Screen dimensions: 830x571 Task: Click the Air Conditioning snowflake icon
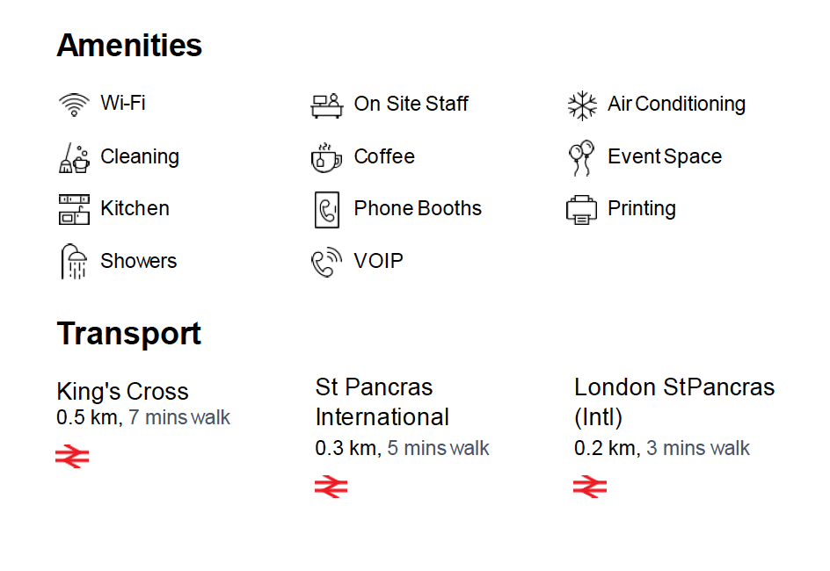581,105
